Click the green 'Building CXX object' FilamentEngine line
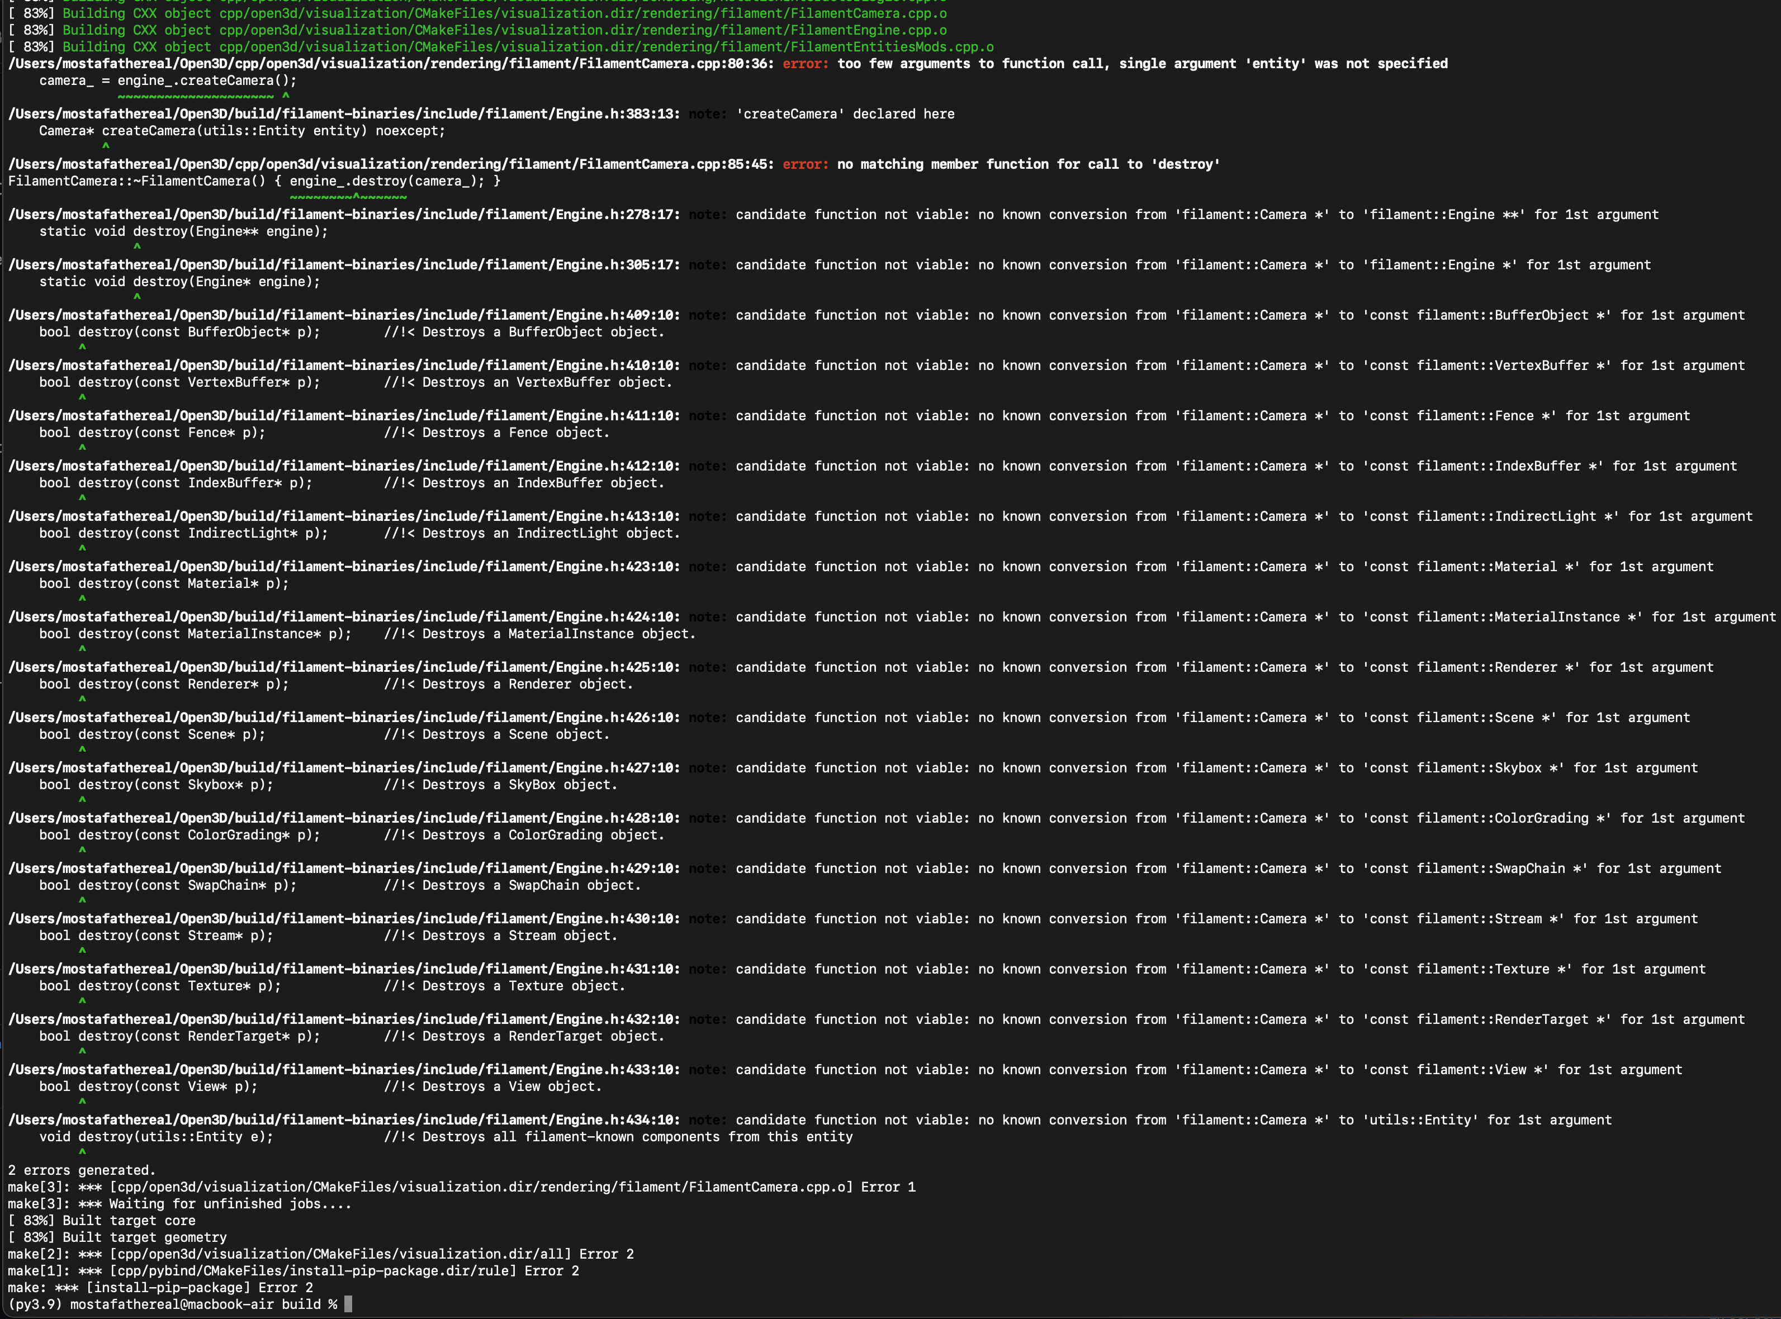Screen dimensions: 1781x1319 [479, 30]
